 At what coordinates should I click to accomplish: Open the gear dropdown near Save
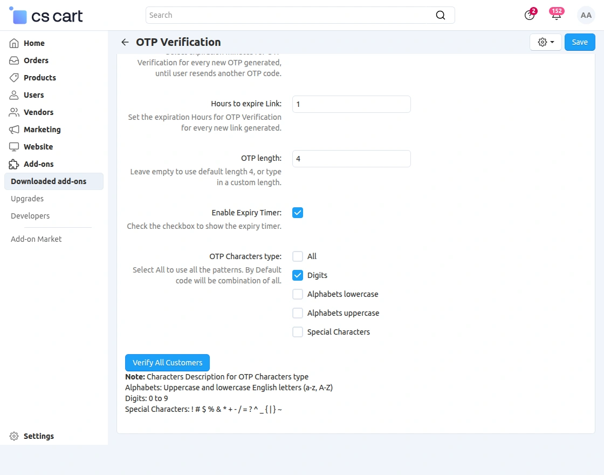click(x=545, y=42)
